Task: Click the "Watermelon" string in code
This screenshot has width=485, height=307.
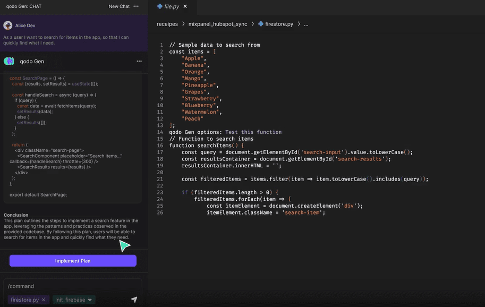Action: coord(200,112)
